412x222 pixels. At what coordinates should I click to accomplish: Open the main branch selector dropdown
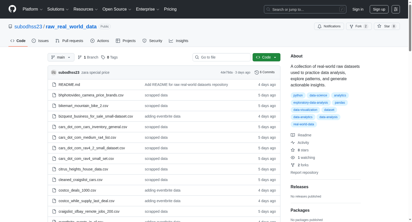coord(61,57)
